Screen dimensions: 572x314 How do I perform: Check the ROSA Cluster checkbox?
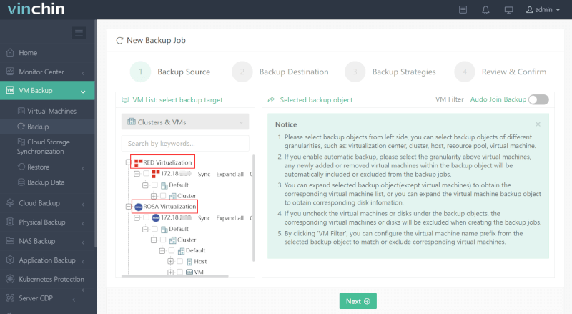(163, 240)
